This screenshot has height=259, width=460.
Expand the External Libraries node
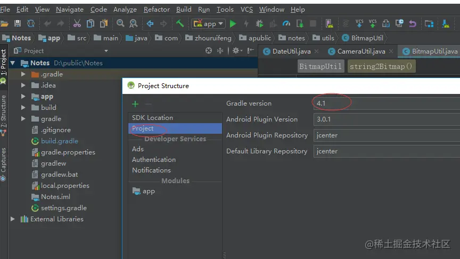point(13,219)
